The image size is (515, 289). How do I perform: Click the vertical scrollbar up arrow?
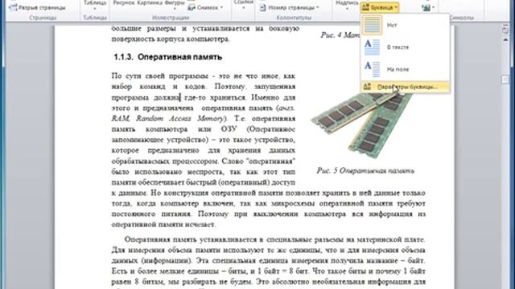click(x=505, y=39)
